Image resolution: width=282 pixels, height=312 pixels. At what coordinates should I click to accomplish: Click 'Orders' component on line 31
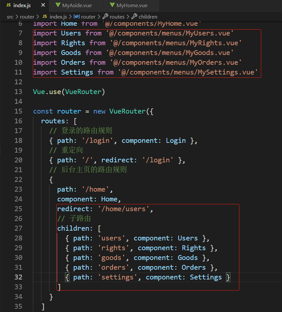[x=194, y=267]
